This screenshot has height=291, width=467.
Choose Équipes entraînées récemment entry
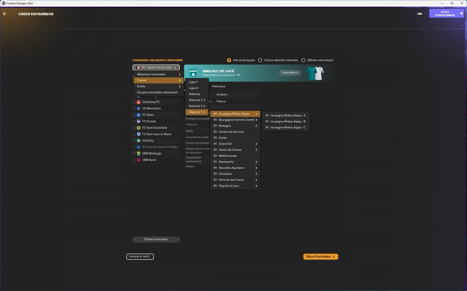pos(158,92)
